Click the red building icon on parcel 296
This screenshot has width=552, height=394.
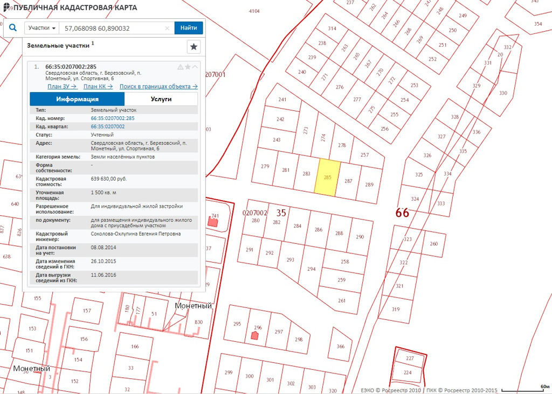(x=255, y=336)
